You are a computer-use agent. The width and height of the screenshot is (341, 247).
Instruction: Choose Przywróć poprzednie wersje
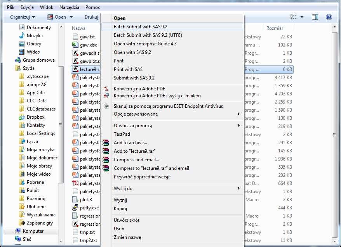pos(172,177)
